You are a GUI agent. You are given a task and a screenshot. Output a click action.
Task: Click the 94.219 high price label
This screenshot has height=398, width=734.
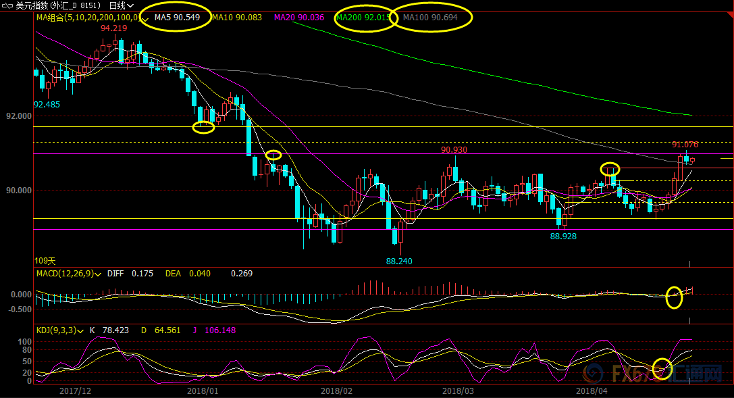113,28
